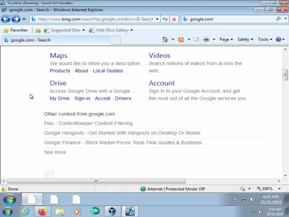Open Windows Explorer folder on host taskbar

pyautogui.click(x=60, y=212)
